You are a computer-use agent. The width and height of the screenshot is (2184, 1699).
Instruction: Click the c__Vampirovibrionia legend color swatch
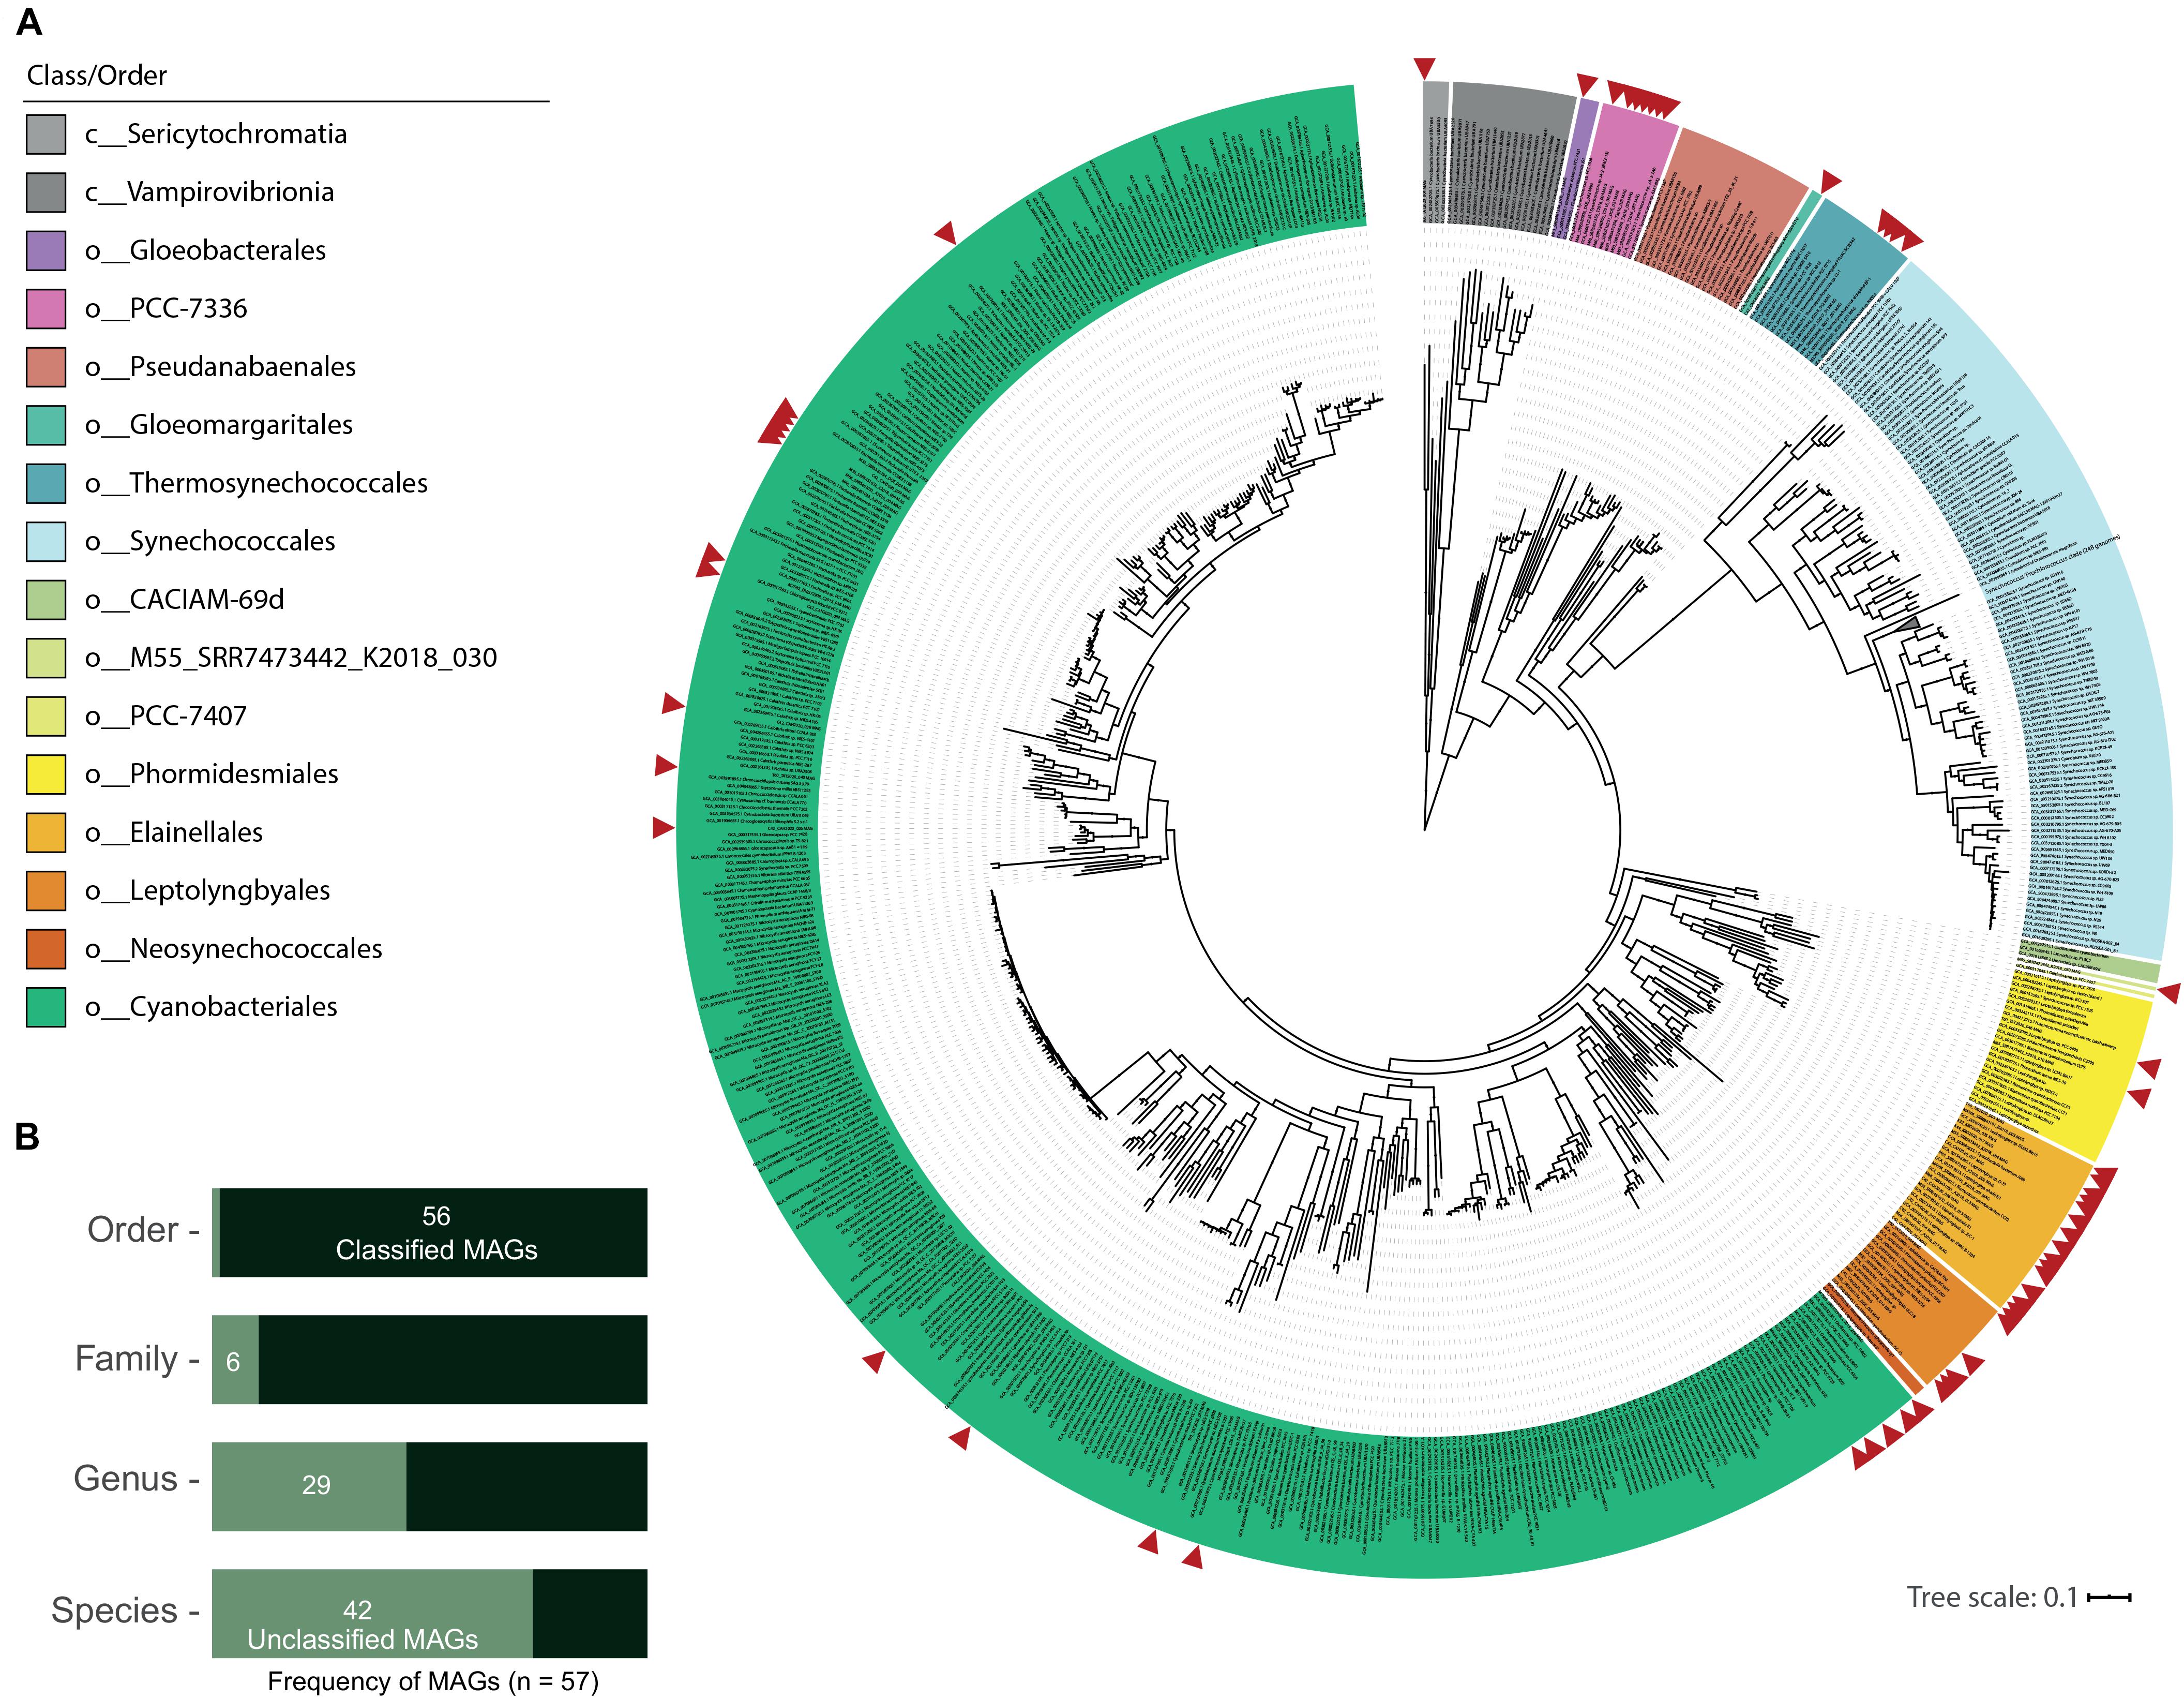(x=46, y=192)
